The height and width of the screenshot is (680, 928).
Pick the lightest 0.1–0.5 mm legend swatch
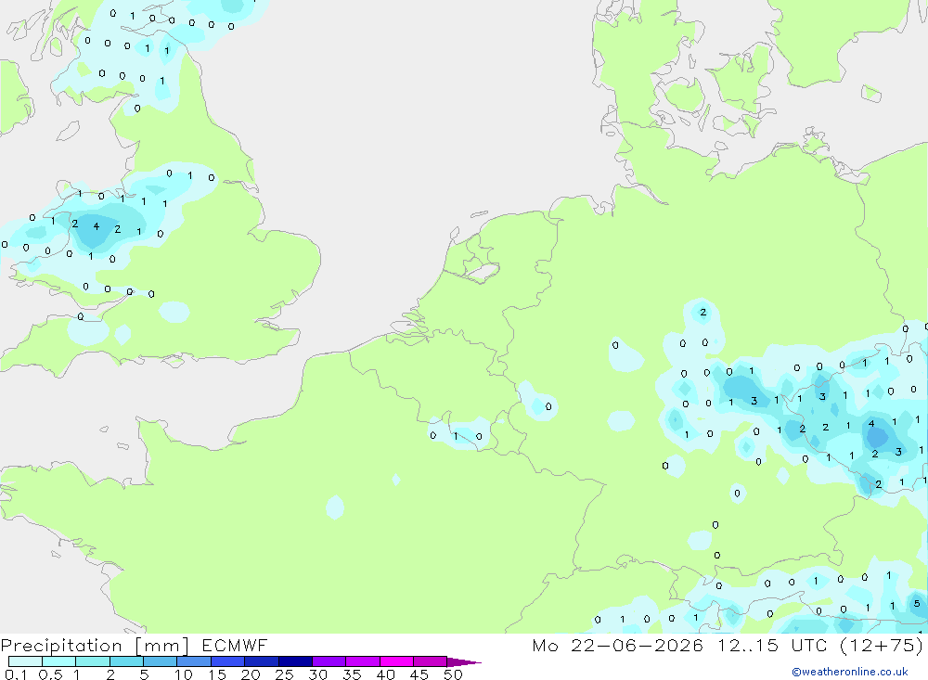click(x=25, y=661)
